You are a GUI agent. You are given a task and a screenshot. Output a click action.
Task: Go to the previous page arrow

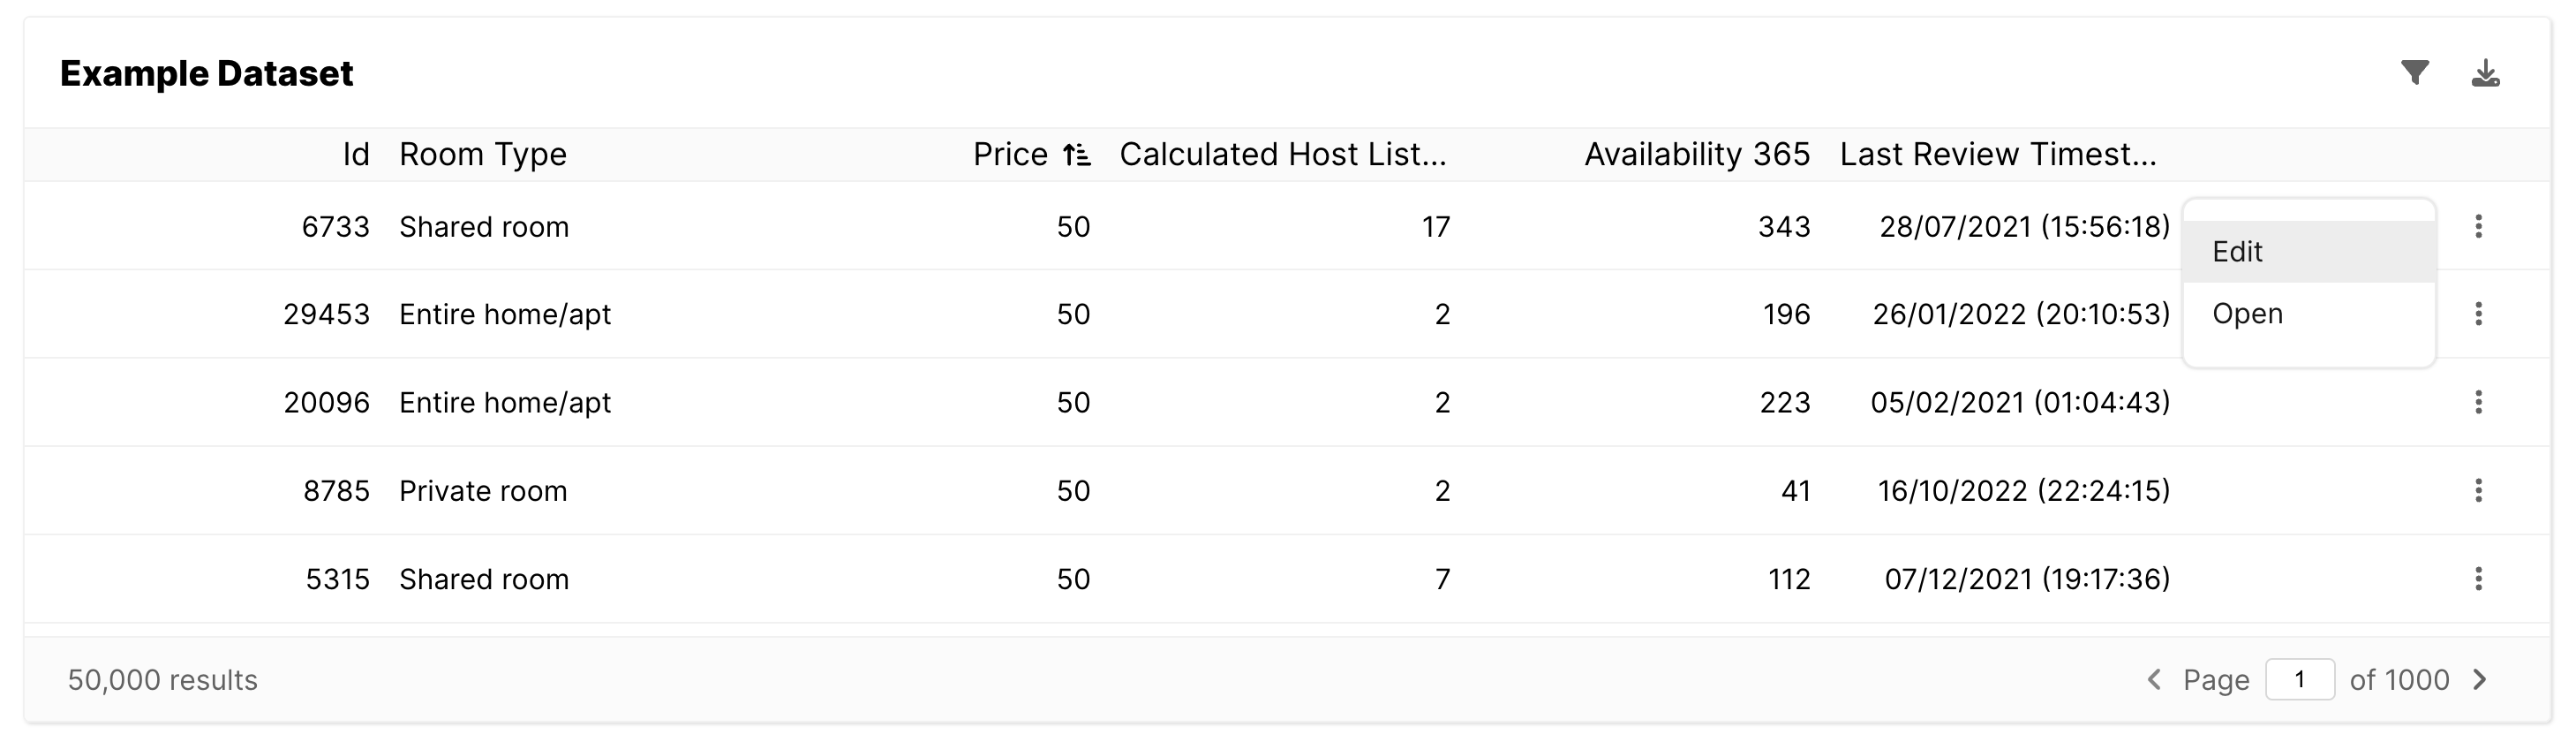[x=2154, y=680]
